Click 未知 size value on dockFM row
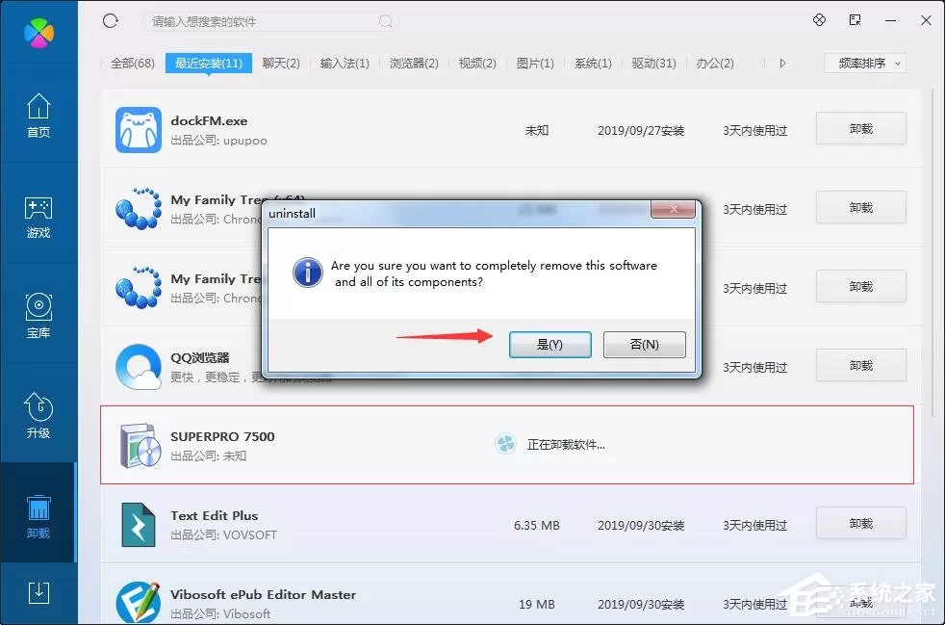 click(x=536, y=131)
